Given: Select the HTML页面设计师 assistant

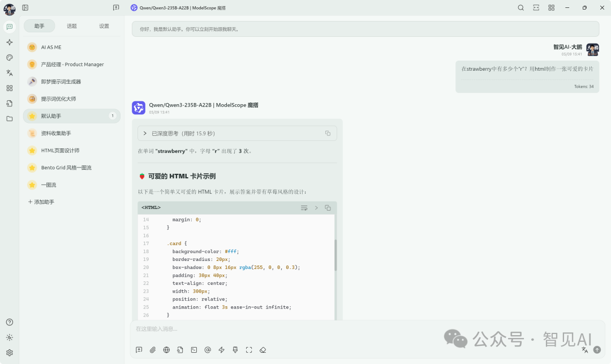Looking at the screenshot, I should point(60,151).
